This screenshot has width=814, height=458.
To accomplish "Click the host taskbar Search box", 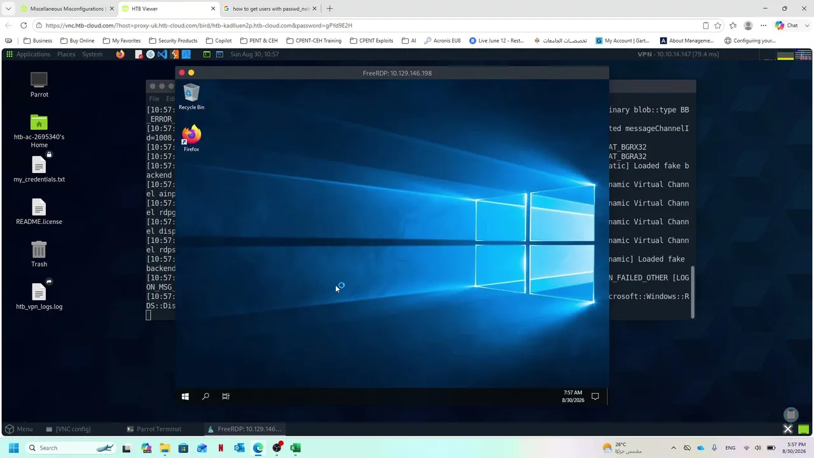I will [70, 448].
